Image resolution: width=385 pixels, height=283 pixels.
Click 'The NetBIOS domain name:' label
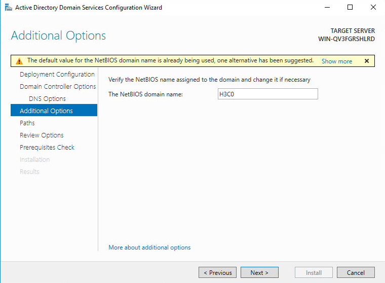(145, 94)
